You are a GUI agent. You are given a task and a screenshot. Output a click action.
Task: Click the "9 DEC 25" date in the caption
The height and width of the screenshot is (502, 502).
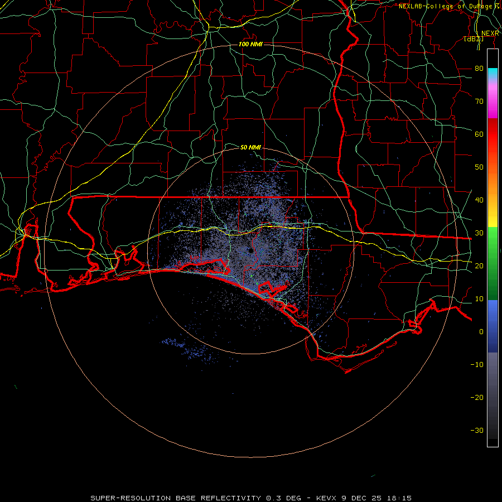[x=361, y=498]
